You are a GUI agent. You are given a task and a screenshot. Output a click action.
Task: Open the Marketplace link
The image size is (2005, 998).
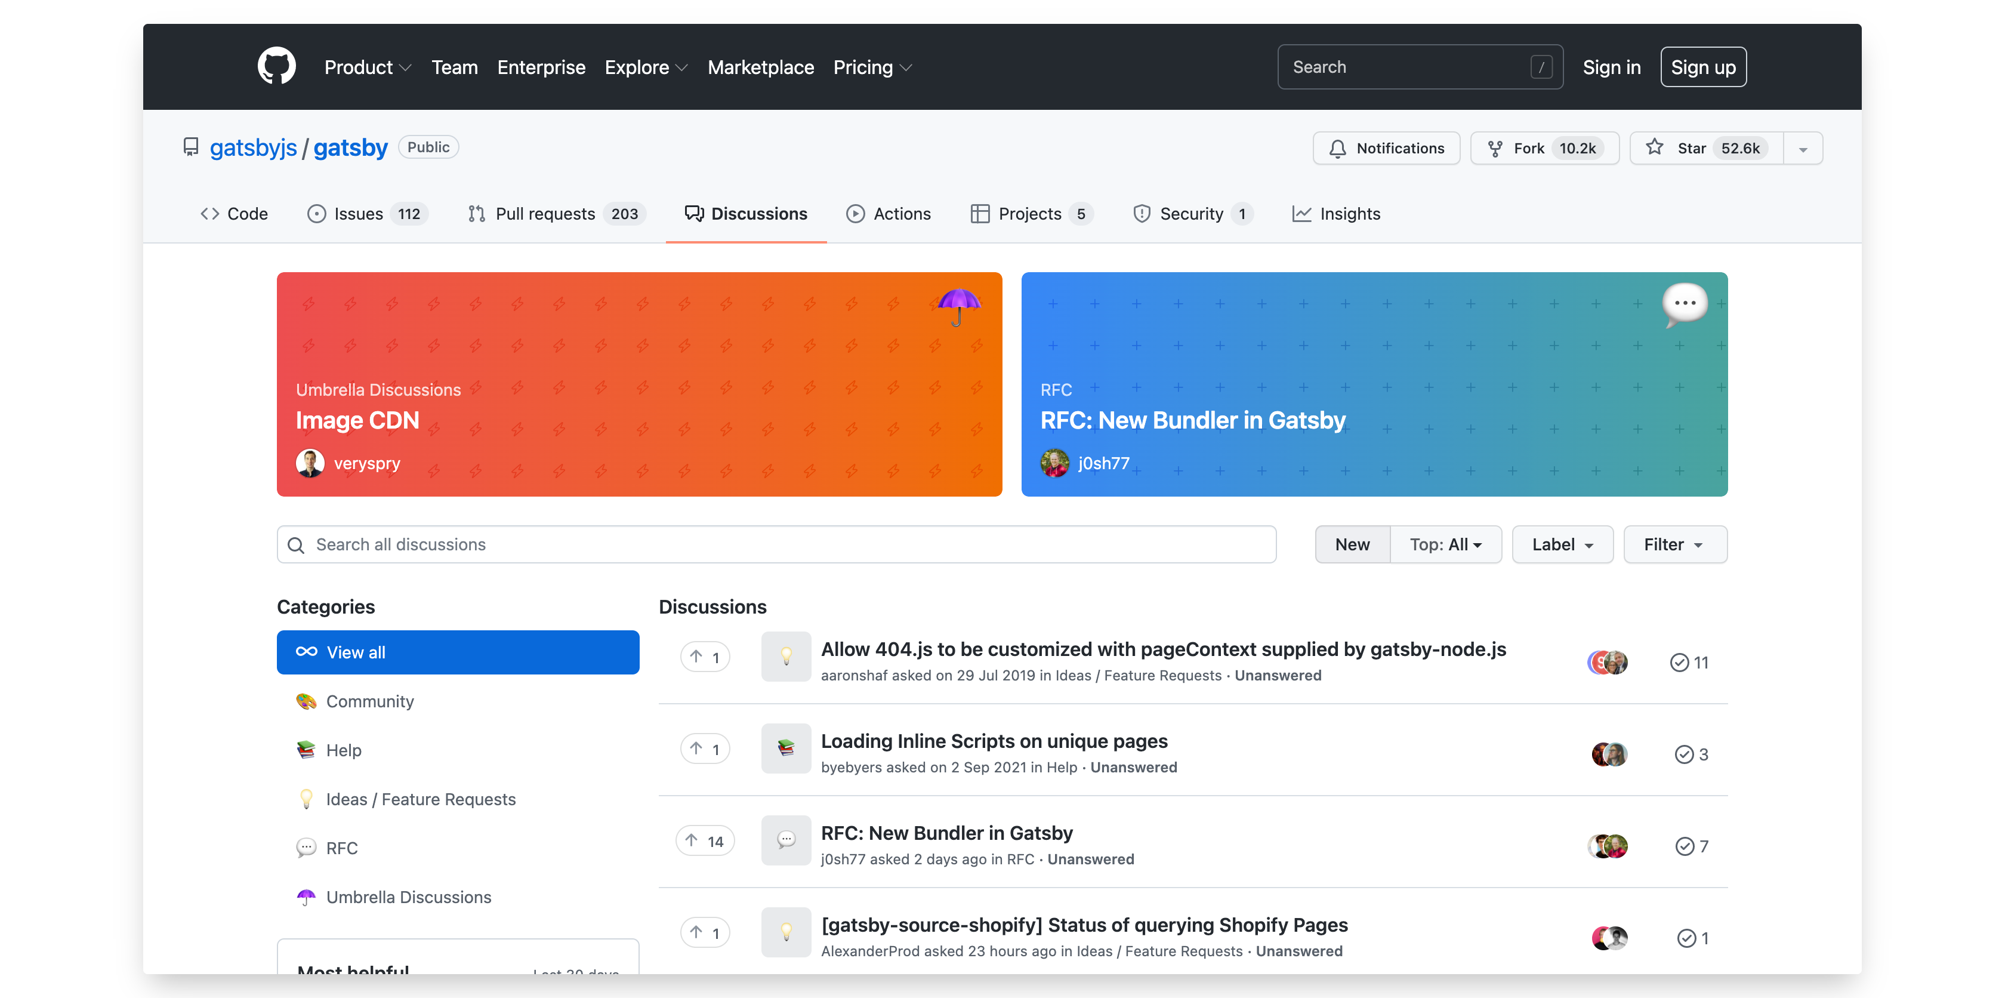[x=760, y=67]
